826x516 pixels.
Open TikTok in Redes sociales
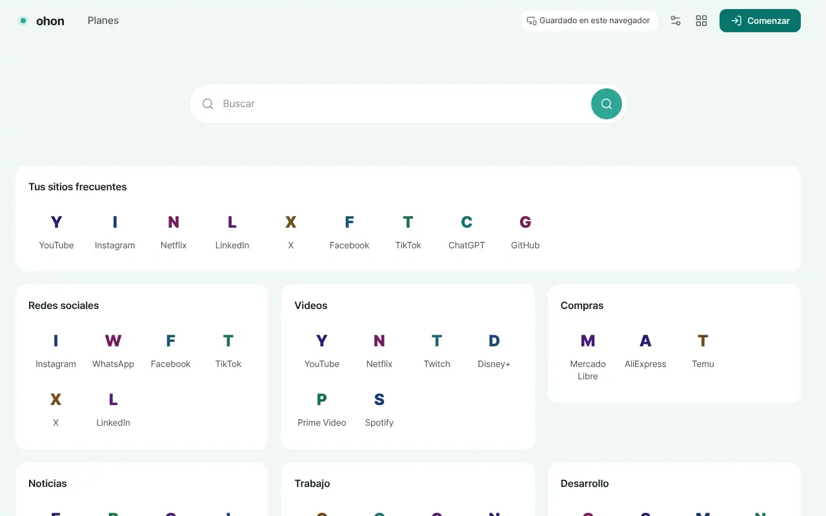(228, 350)
